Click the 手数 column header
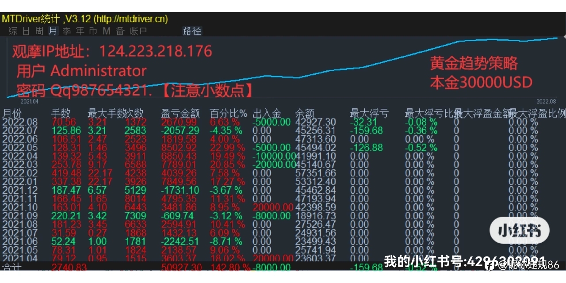This screenshot has width=566, height=283. point(61,114)
